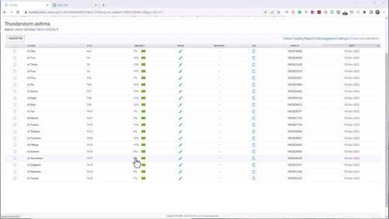Tick checkbox for AI Sixteen

(15, 151)
